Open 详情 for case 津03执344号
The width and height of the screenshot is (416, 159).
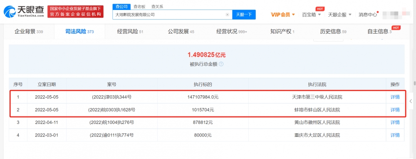click(x=395, y=97)
